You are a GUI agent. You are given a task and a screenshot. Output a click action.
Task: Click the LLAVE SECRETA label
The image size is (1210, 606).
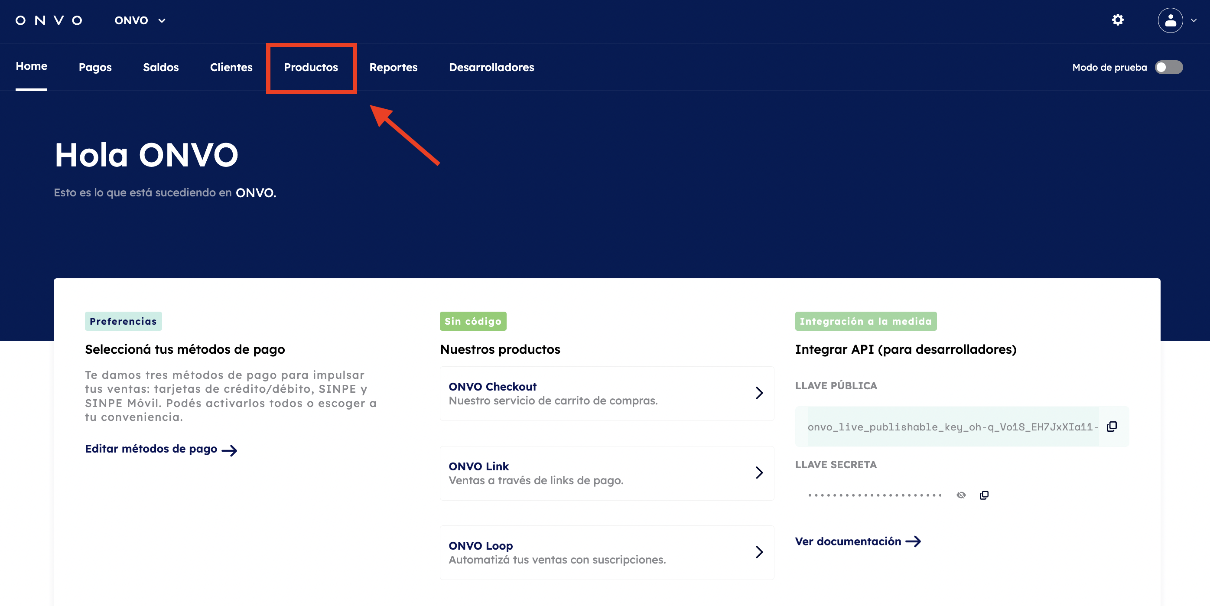coord(836,465)
